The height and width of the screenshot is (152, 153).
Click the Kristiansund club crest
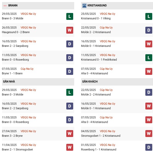click(84, 5)
